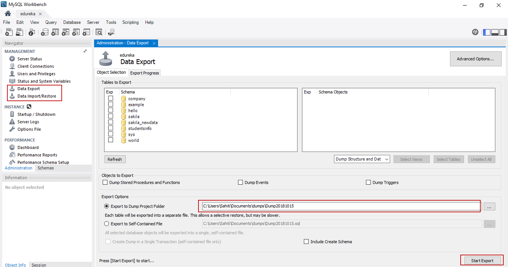Create new stored procedure toolbar icon

(x=76, y=32)
